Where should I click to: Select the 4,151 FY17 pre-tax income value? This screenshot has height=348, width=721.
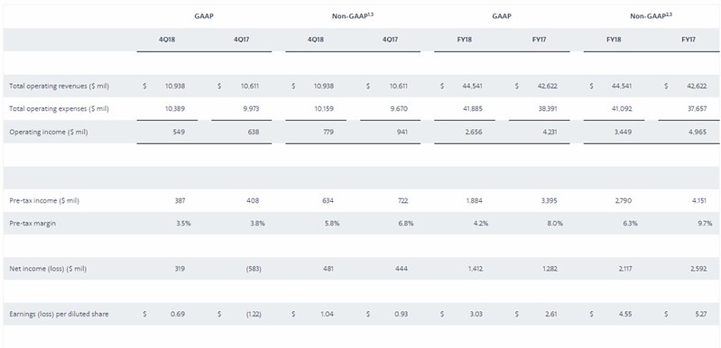pos(698,201)
